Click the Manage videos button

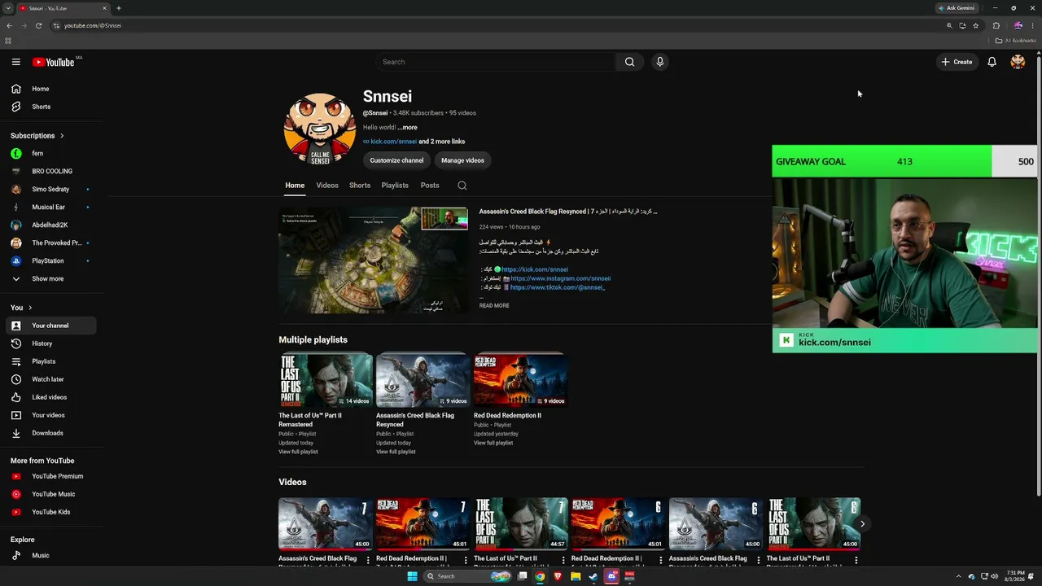[462, 160]
